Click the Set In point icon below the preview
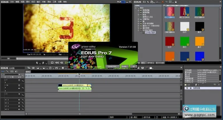223x120 pixels. click(37, 63)
